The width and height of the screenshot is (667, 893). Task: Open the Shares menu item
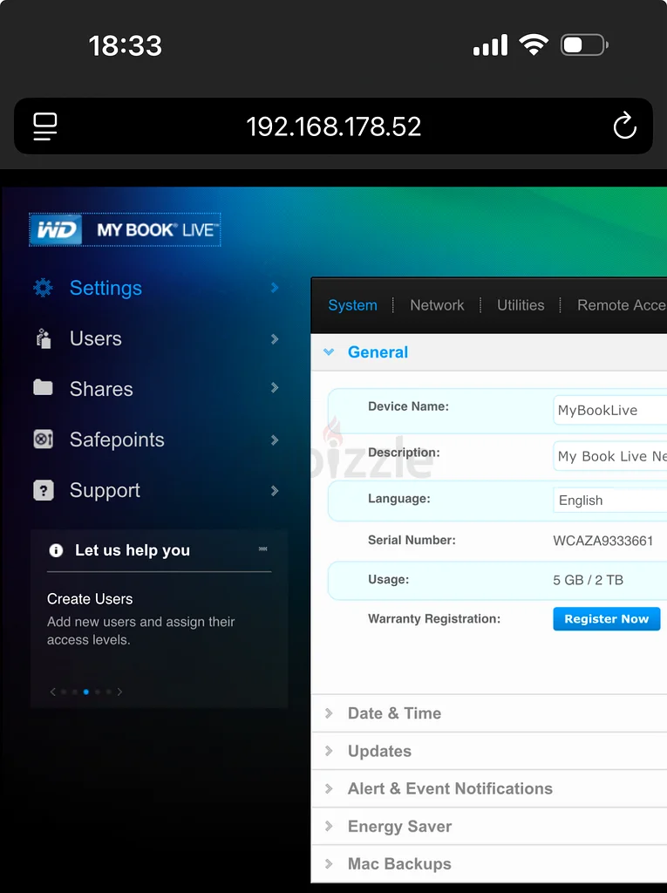(101, 389)
